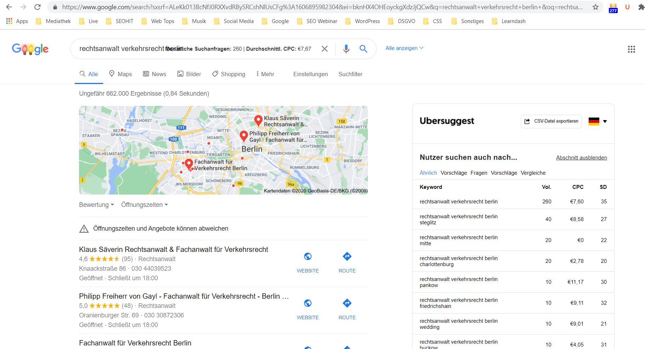The width and height of the screenshot is (645, 349).
Task: Expand the Bewertung filter dropdown
Action: pyautogui.click(x=96, y=205)
